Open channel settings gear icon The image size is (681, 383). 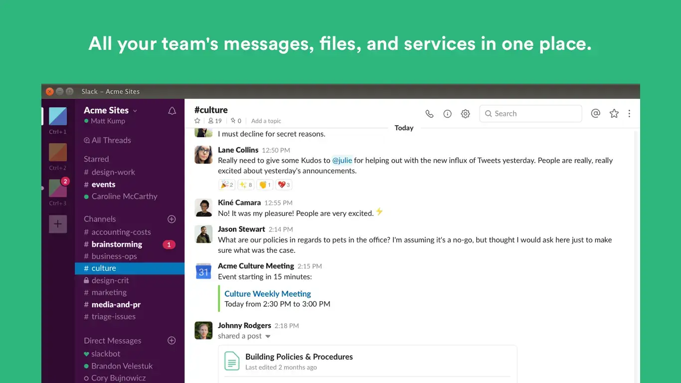click(466, 114)
